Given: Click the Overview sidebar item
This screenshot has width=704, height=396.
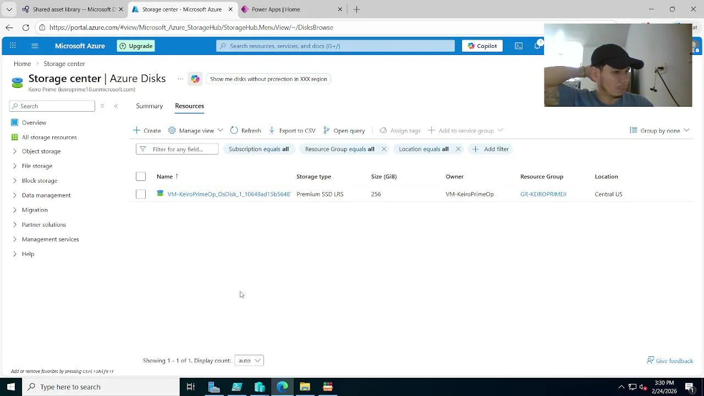Looking at the screenshot, I should (34, 122).
